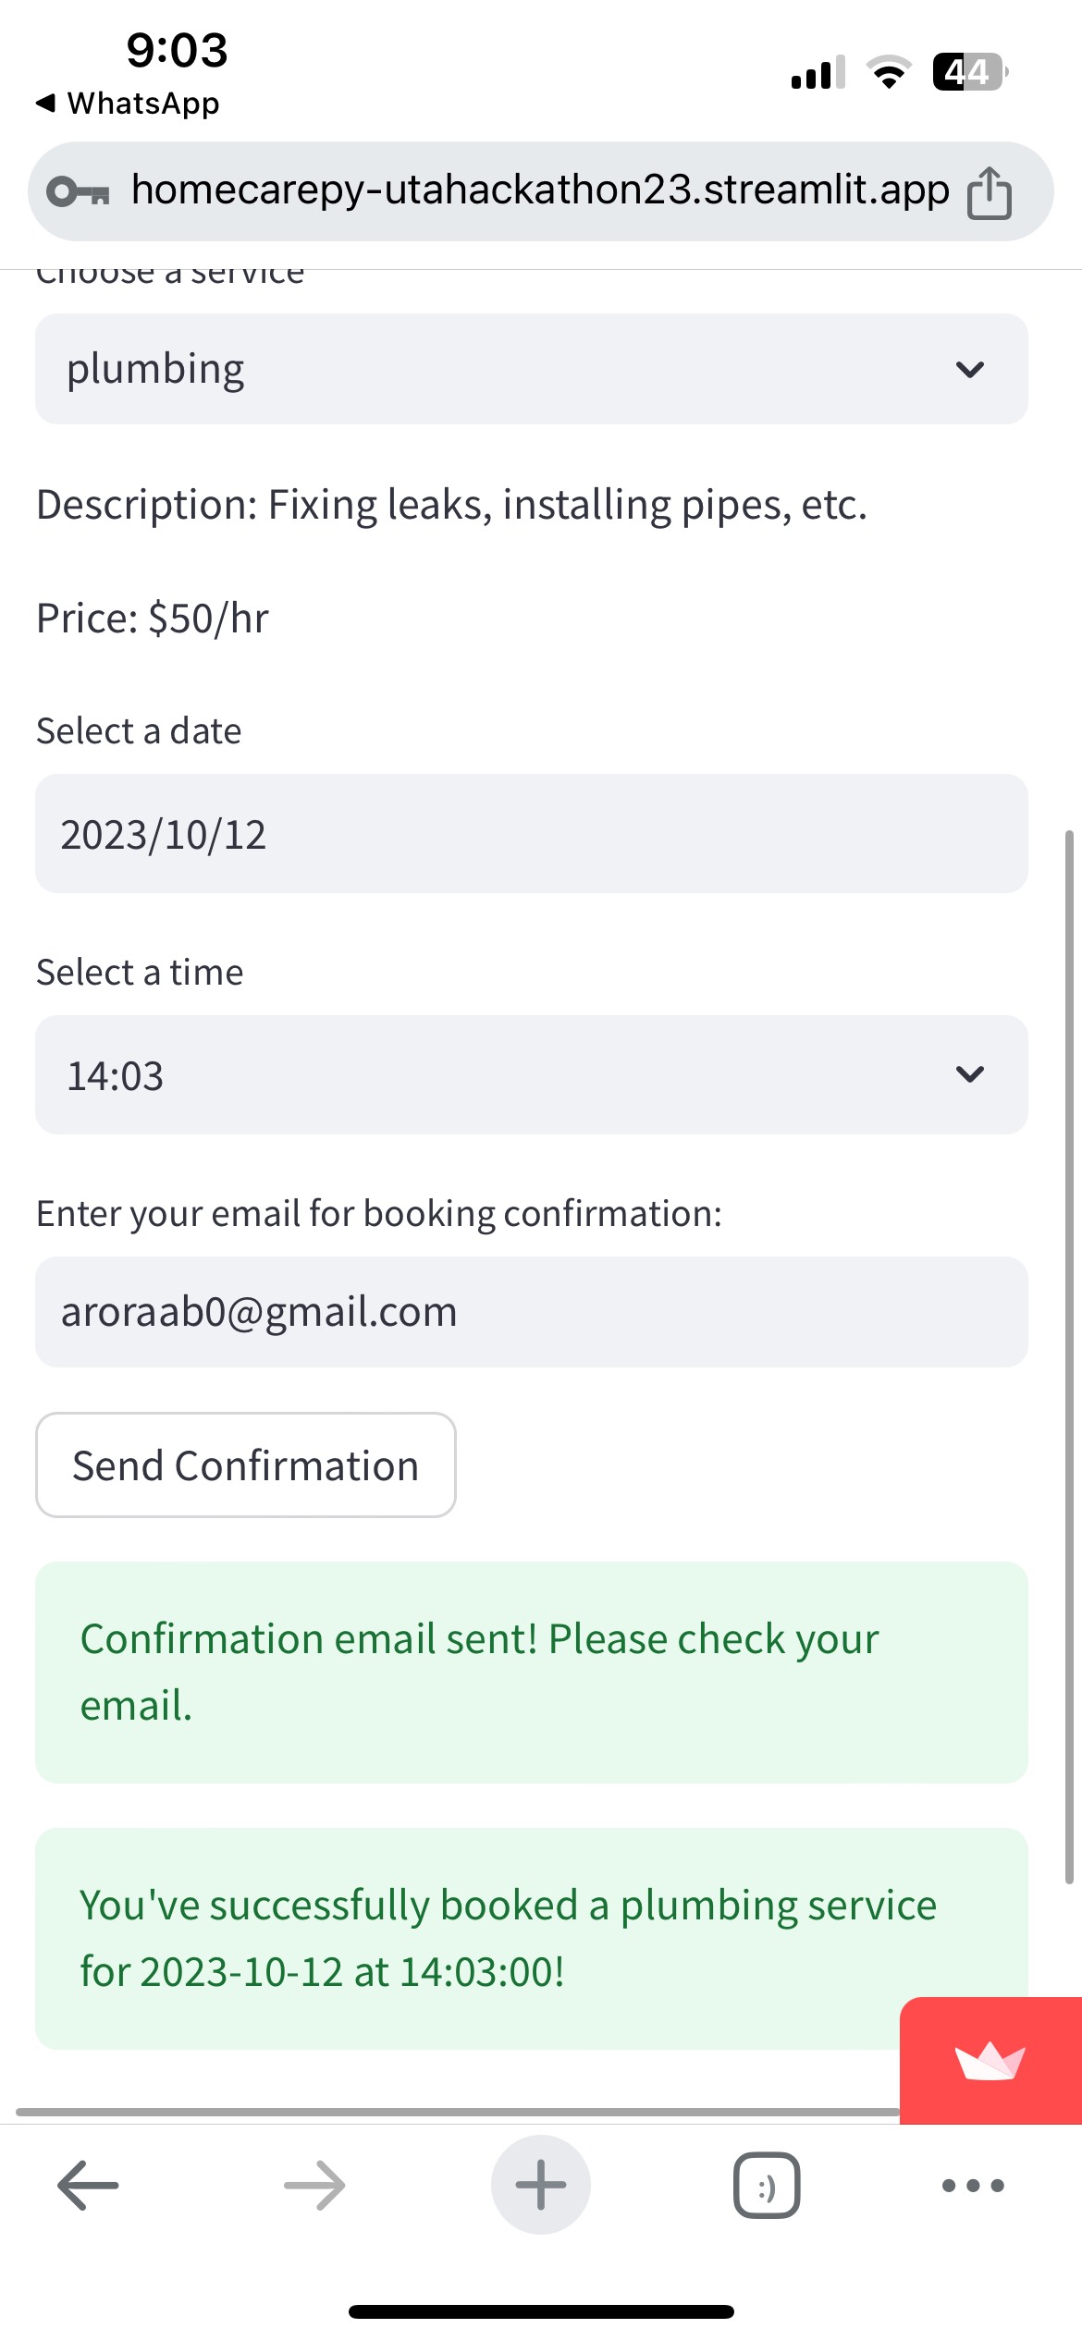Tap the key icon beside the URL
The image size is (1082, 2341).
78,192
